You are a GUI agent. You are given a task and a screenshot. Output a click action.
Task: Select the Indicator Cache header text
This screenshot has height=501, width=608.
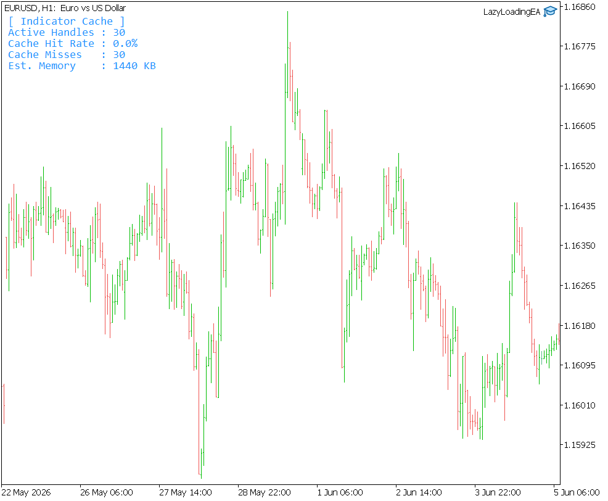point(67,22)
